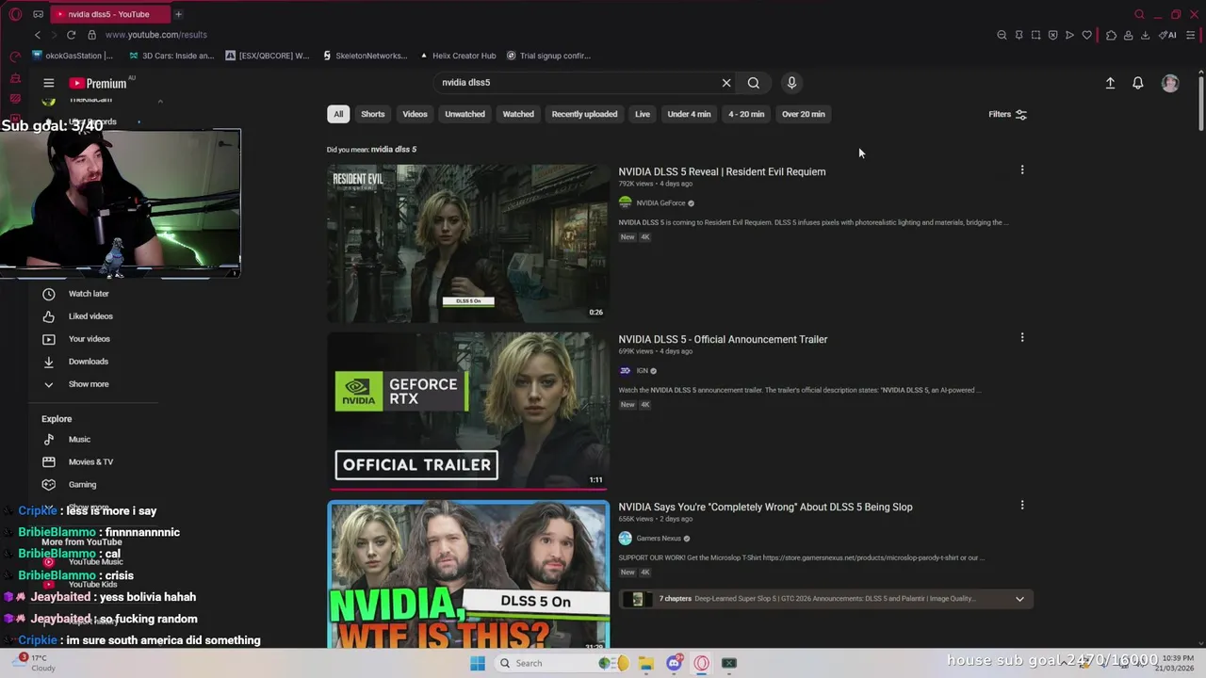The height and width of the screenshot is (678, 1206).
Task: Open title NVIDIA DLSS 5 Reveal video
Action: (x=722, y=171)
